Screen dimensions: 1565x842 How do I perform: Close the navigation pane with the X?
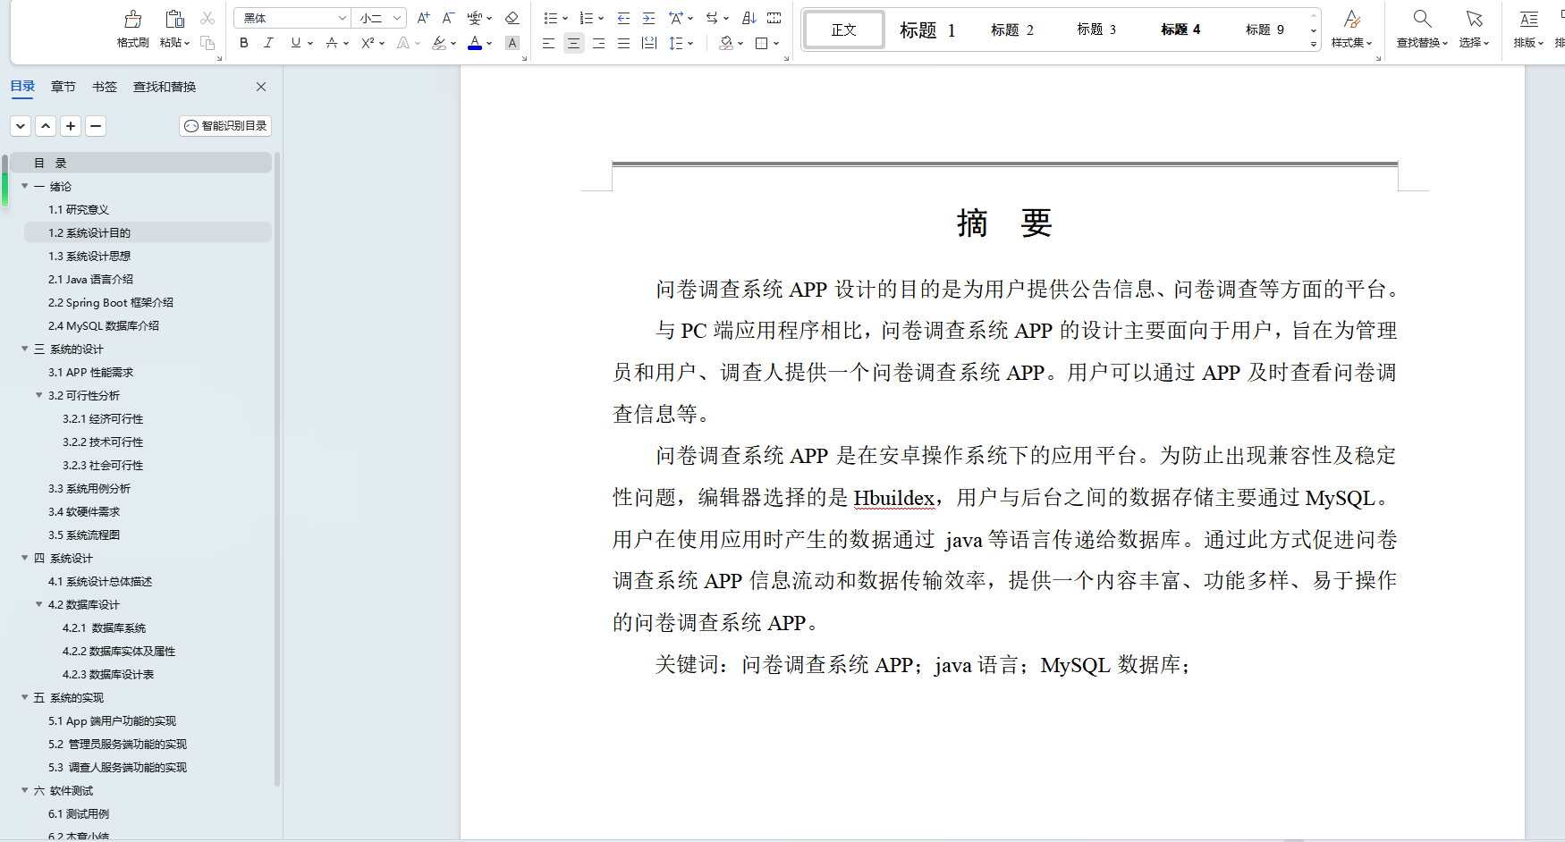(x=261, y=87)
